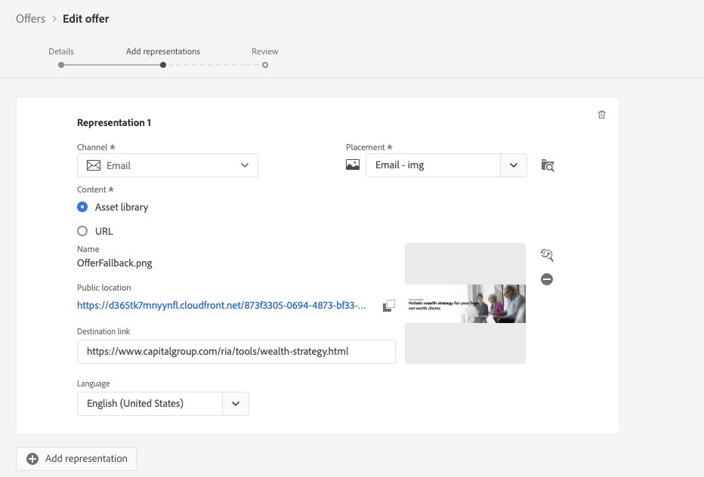Expand the Placement dropdown arrow
Screen dimensions: 704x477
click(x=514, y=165)
